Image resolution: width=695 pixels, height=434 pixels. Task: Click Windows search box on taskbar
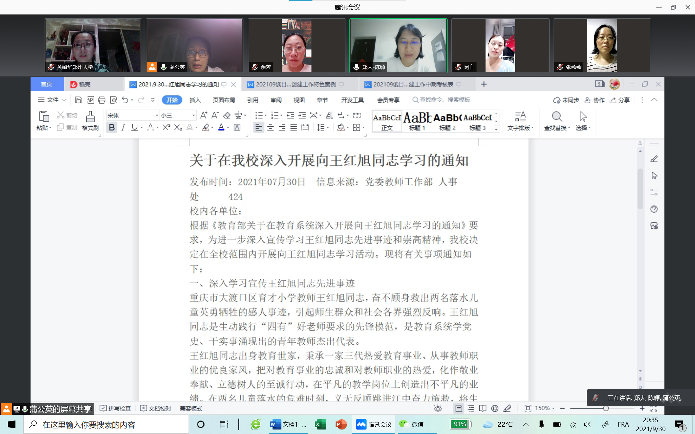point(106,425)
